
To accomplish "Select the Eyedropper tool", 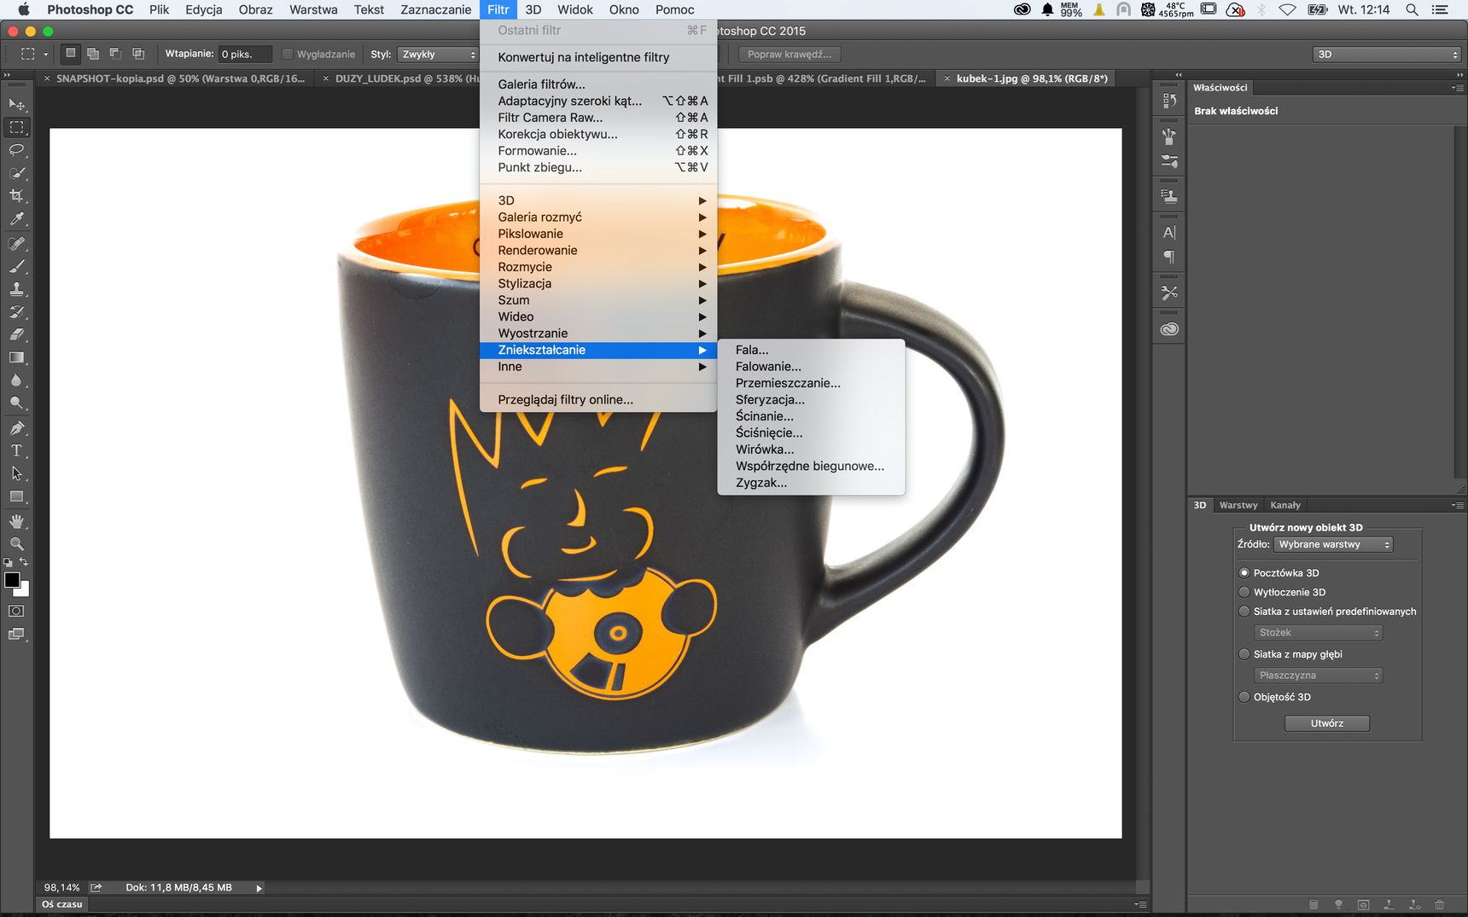I will click(x=16, y=219).
